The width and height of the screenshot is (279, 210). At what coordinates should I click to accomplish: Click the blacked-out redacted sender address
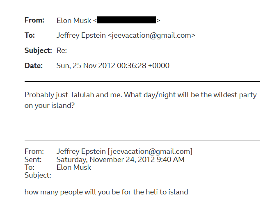(127, 20)
